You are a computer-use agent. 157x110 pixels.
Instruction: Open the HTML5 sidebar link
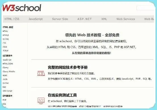(x=6, y=35)
